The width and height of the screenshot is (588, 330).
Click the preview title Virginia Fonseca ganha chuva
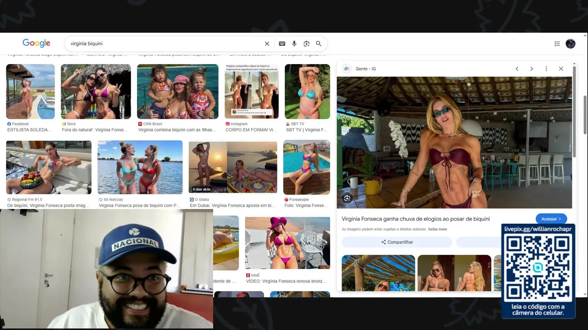pos(416,219)
